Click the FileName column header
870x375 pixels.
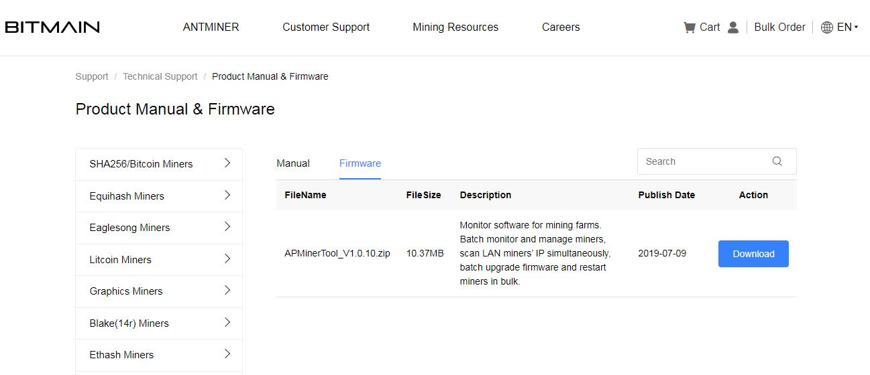(x=305, y=195)
